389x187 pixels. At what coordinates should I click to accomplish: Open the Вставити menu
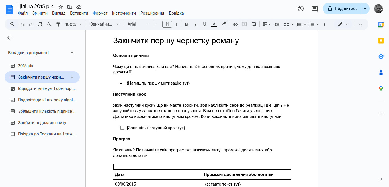pos(79,13)
